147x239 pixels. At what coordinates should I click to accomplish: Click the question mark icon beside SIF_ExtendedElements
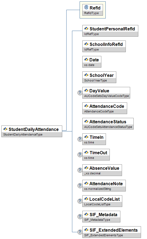pos(80,232)
